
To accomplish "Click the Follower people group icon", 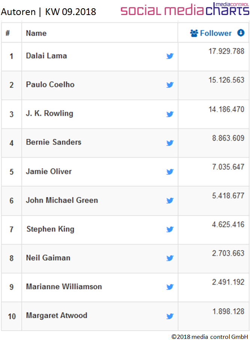I will click(194, 33).
